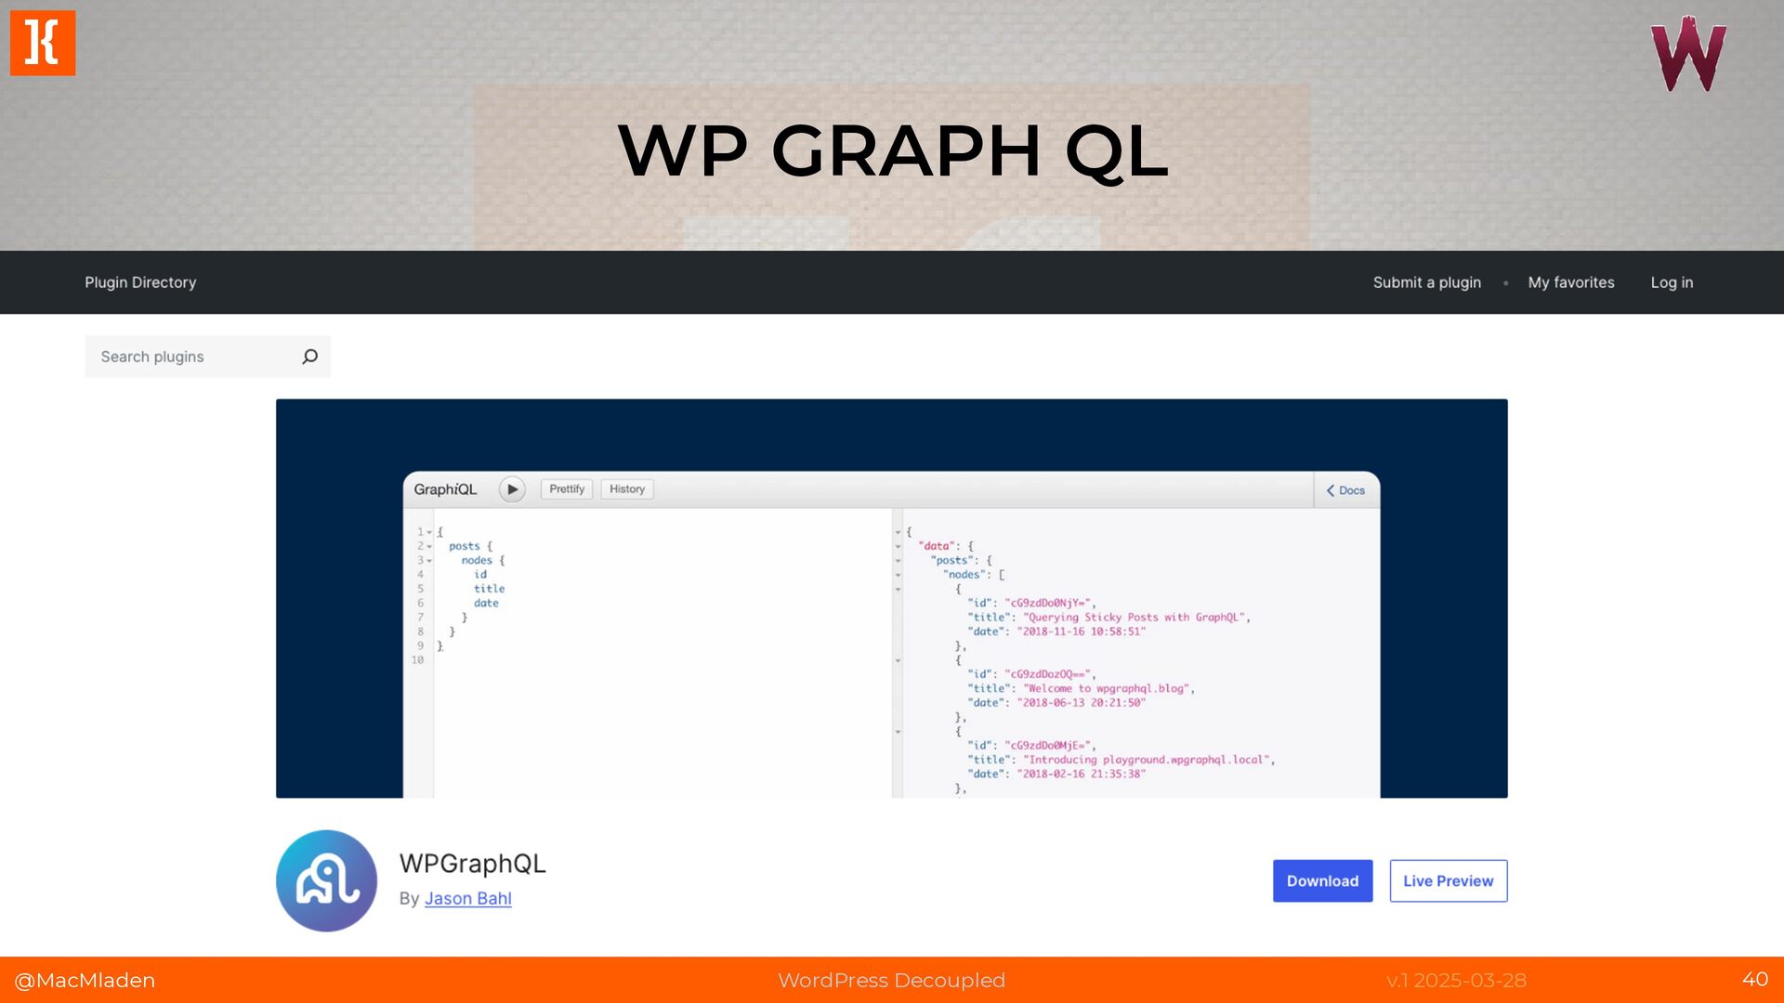
Task: Focus the Search plugins field
Action: (207, 357)
